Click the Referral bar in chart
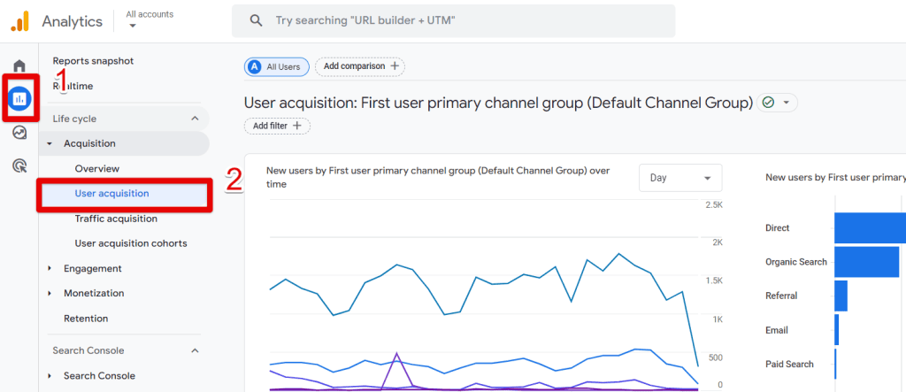The height and width of the screenshot is (392, 906). tap(841, 296)
